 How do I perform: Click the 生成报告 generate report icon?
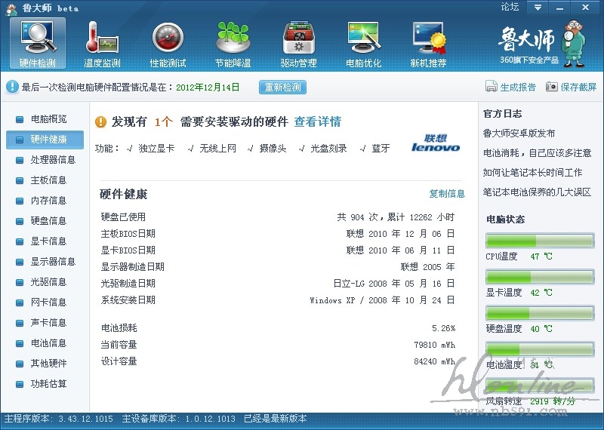[x=492, y=87]
